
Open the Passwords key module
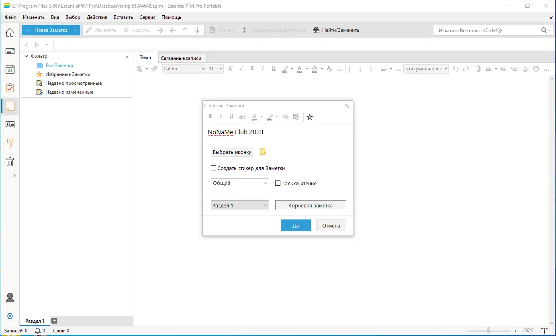pyautogui.click(x=10, y=143)
